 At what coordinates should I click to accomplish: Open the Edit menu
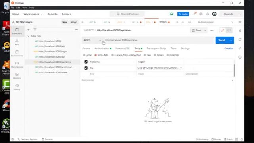click(18, 8)
